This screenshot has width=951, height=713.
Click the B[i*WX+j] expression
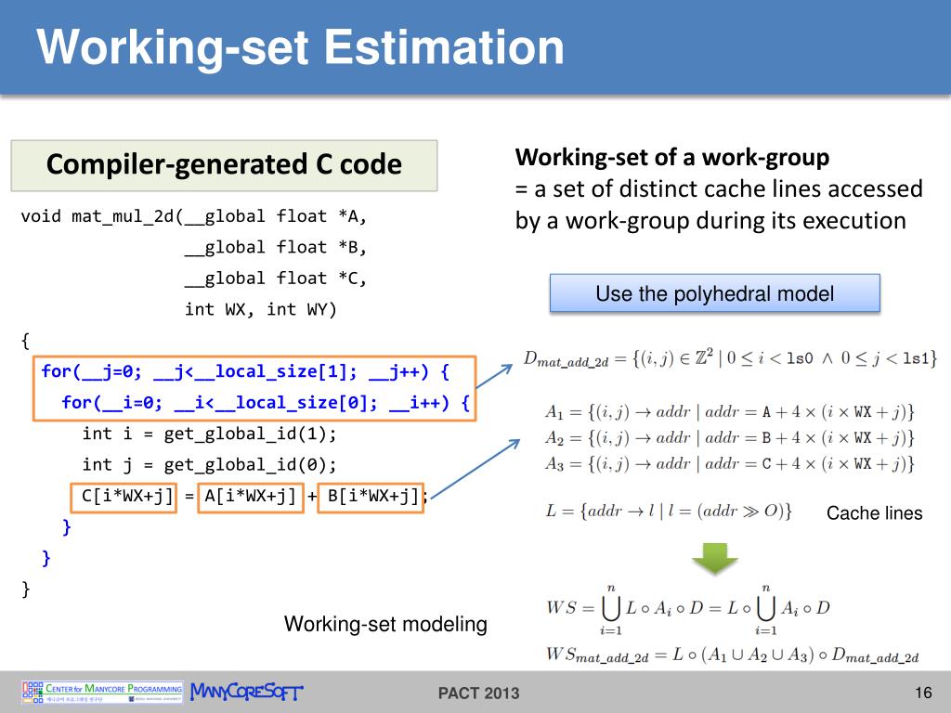pyautogui.click(x=371, y=498)
